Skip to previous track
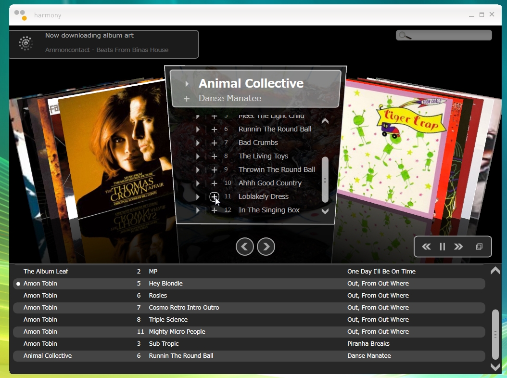Viewport: 507px width, 378px height. click(x=426, y=247)
